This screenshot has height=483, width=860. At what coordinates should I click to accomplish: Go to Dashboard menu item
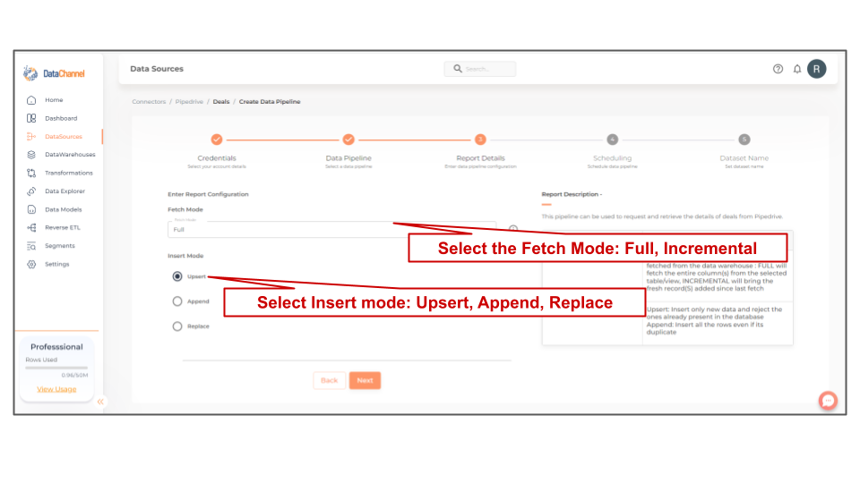tap(61, 118)
